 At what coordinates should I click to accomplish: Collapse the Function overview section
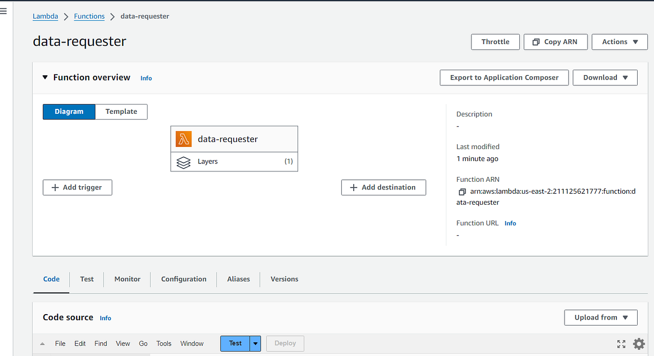pyautogui.click(x=45, y=77)
